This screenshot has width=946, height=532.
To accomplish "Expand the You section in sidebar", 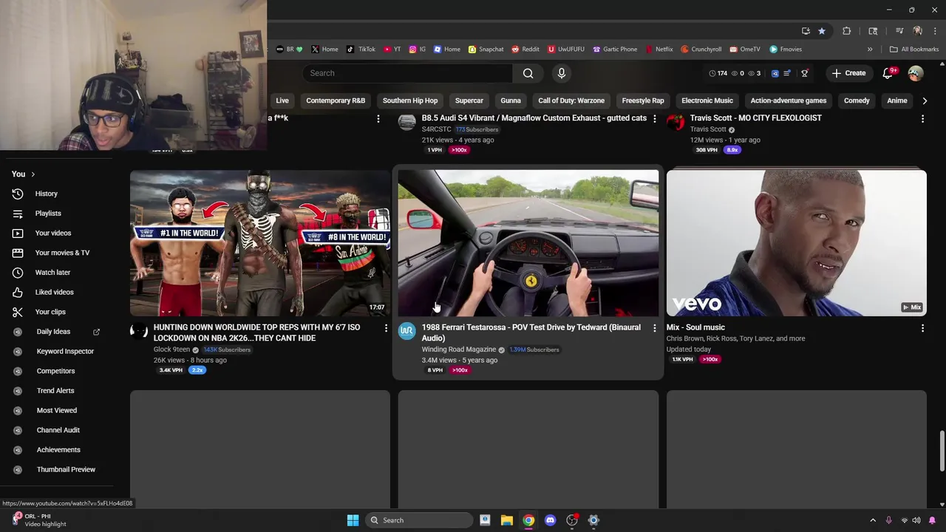I will (24, 174).
